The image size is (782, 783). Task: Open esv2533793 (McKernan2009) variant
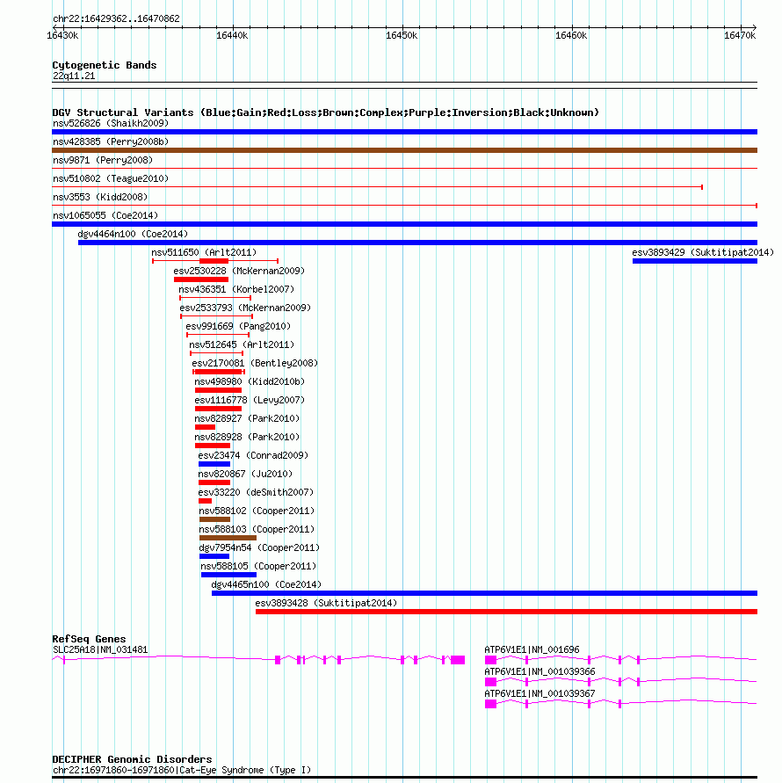[245, 308]
